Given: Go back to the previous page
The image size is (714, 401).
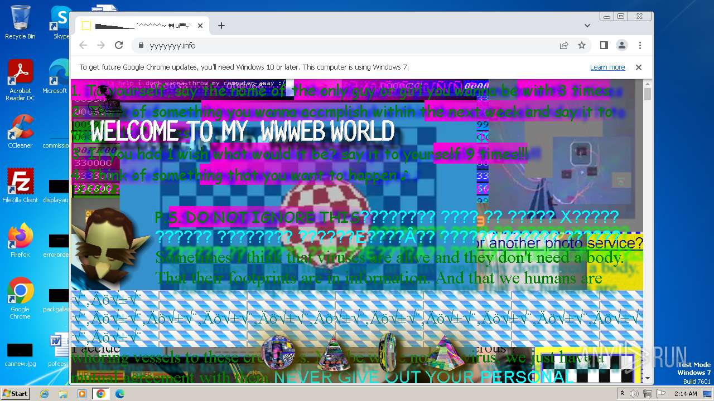Looking at the screenshot, I should tap(83, 45).
